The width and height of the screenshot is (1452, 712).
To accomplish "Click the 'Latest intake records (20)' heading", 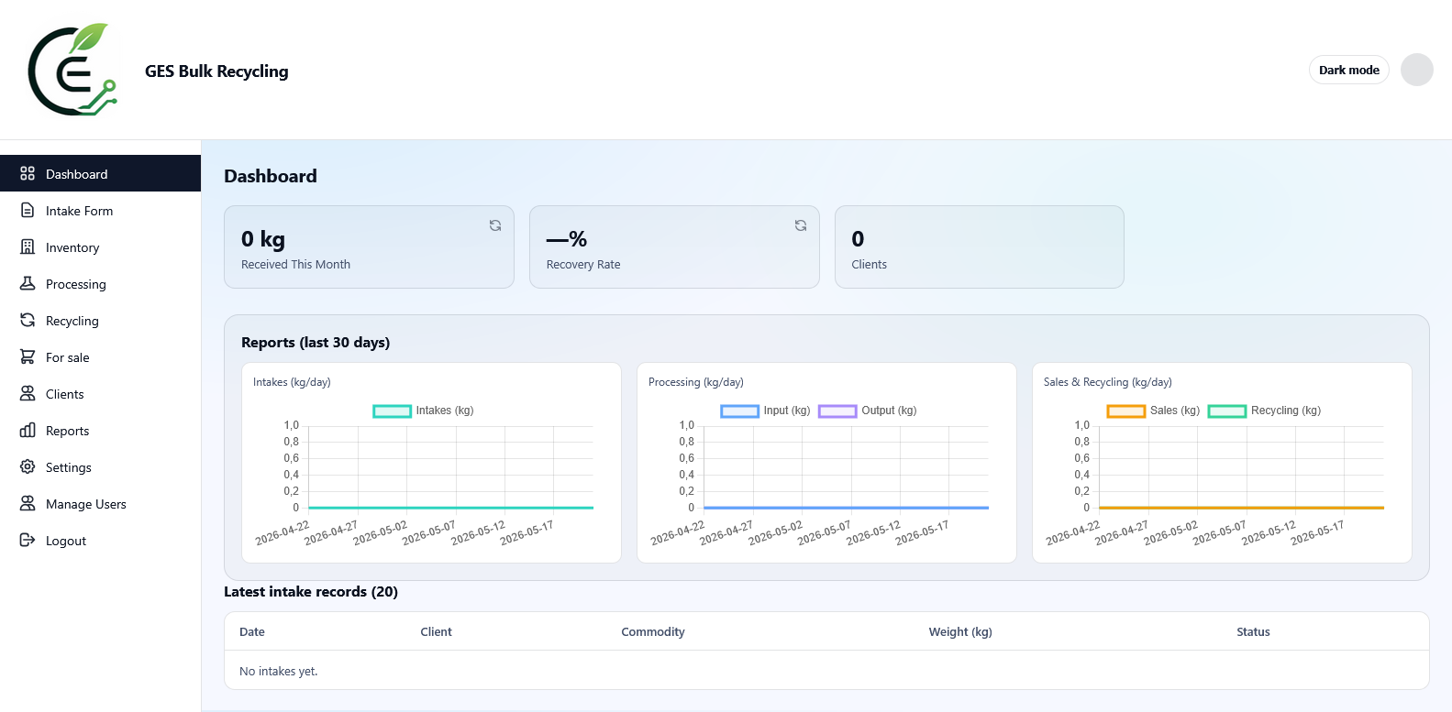I will coord(311,591).
